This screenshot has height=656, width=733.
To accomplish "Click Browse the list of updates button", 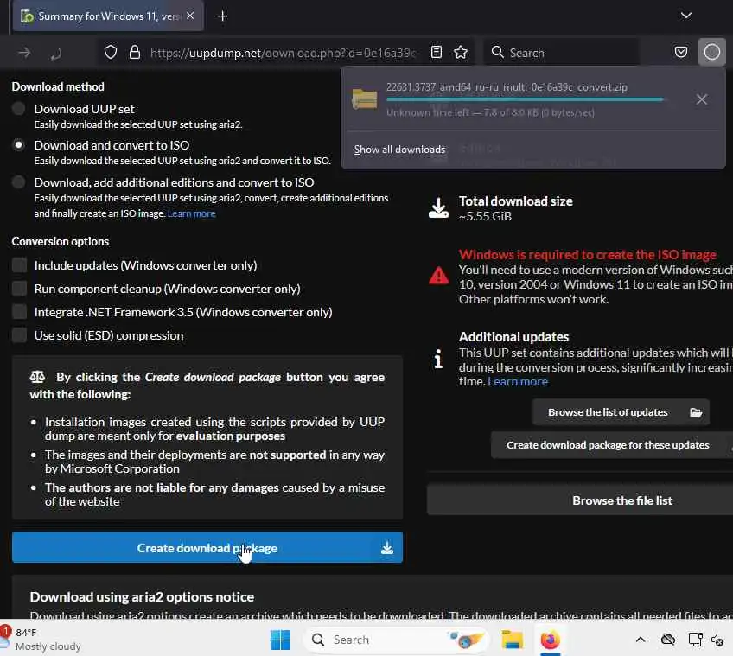I will [621, 412].
